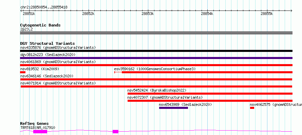
Task: Open the nsv4062575 variant label
Action: pos(276,104)
